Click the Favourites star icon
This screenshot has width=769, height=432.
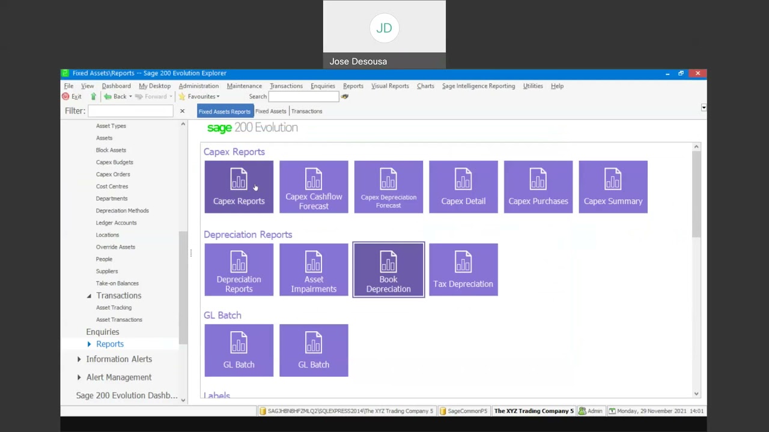(181, 97)
